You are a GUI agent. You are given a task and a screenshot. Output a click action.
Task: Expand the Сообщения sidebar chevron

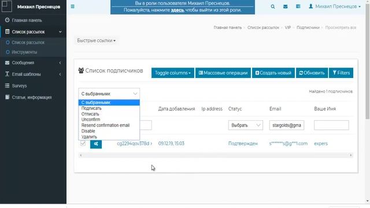(x=60, y=63)
